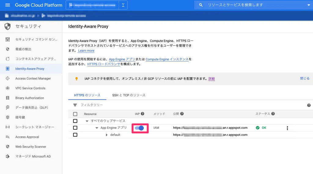
Task: Click the search magnifier icon
Action: (x=201, y=5)
